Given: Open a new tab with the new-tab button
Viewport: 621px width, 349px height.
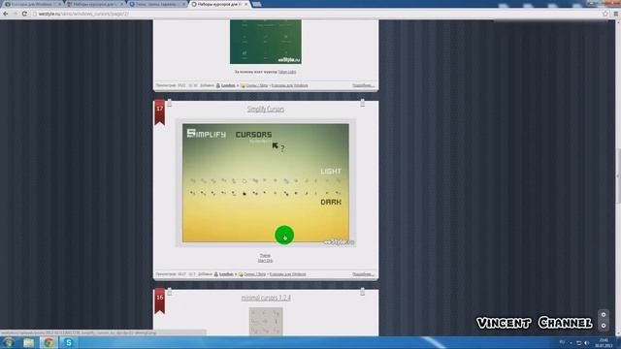Looking at the screenshot, I should point(256,4).
